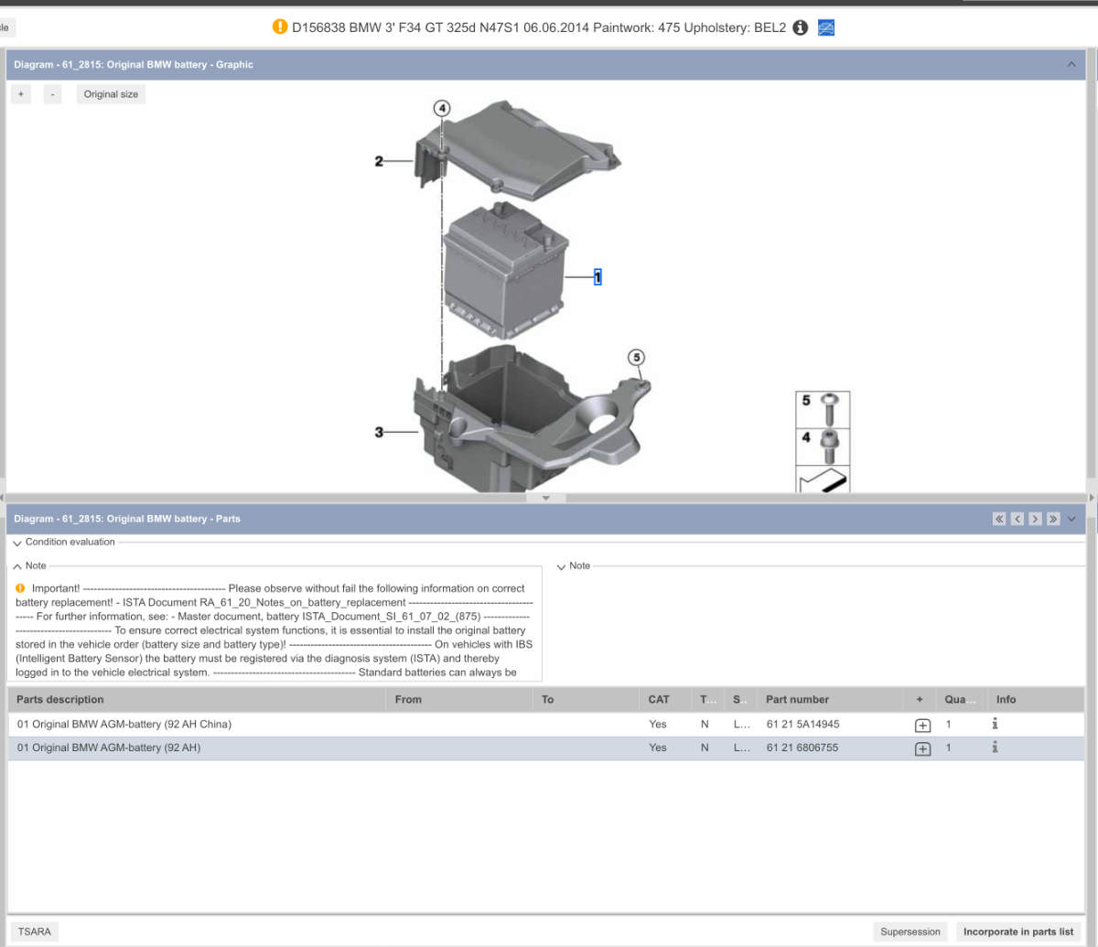This screenshot has height=947, width=1098.
Task: Click Incorporate in parts list button
Action: [1018, 931]
